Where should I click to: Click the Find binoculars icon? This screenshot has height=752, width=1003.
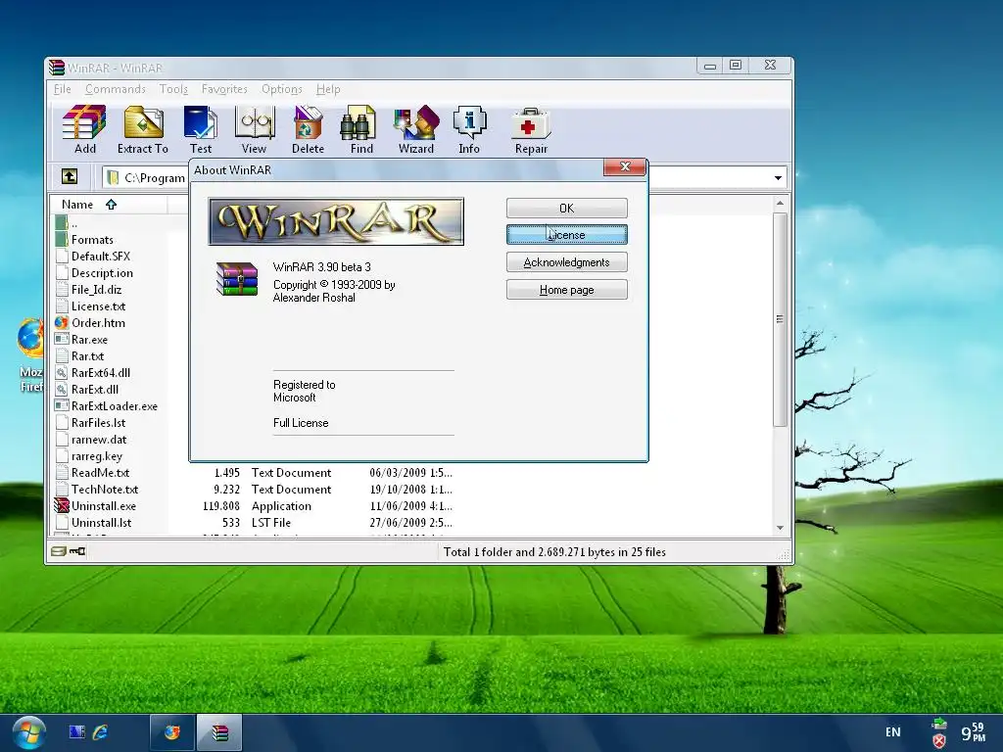(x=360, y=122)
